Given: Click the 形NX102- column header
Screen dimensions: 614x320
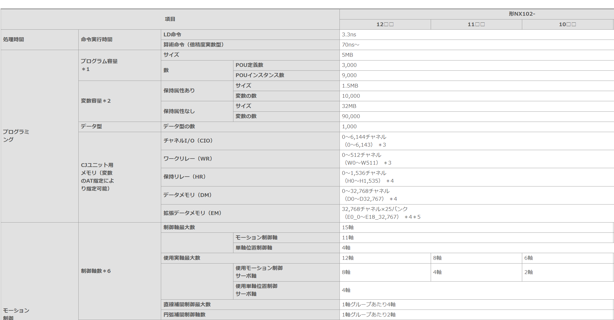Looking at the screenshot, I should click(522, 14).
